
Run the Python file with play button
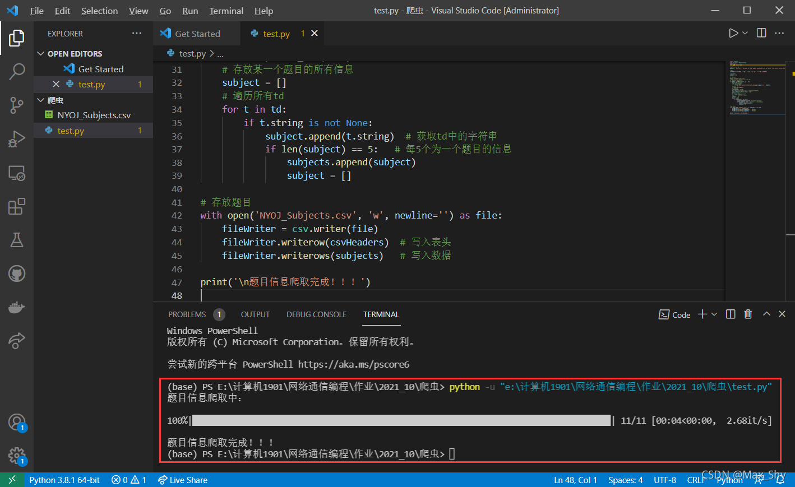point(733,33)
